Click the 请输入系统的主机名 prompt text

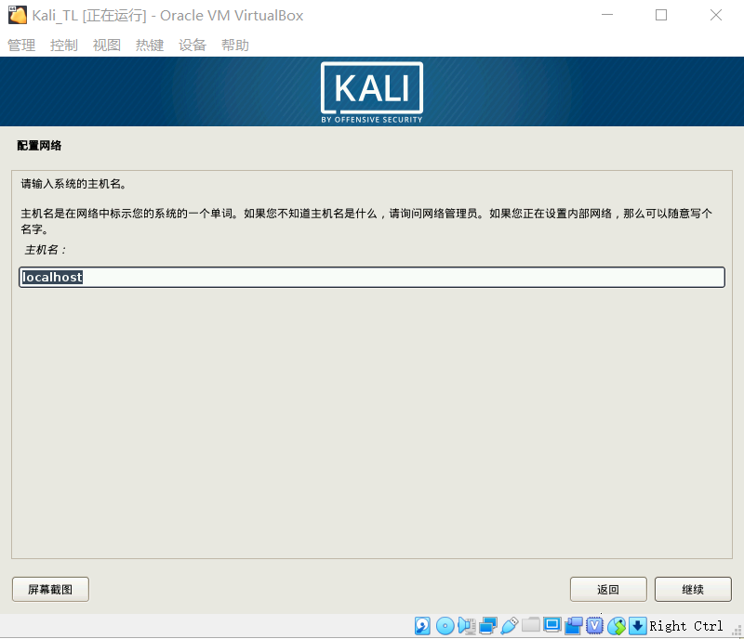point(74,184)
